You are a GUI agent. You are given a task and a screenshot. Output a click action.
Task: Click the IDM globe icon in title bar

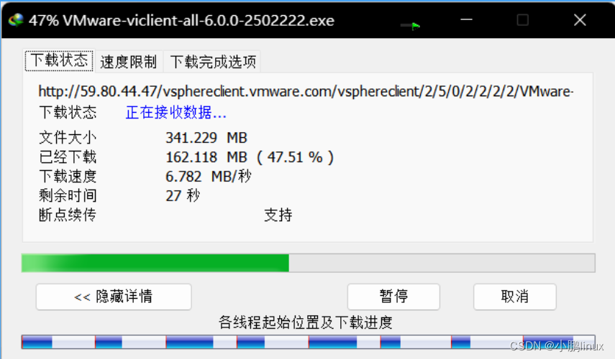[x=16, y=20]
